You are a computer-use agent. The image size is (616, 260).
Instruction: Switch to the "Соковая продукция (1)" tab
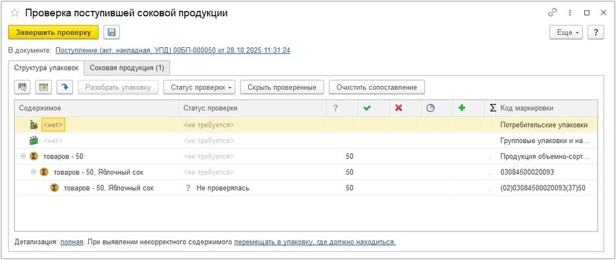[x=128, y=67]
